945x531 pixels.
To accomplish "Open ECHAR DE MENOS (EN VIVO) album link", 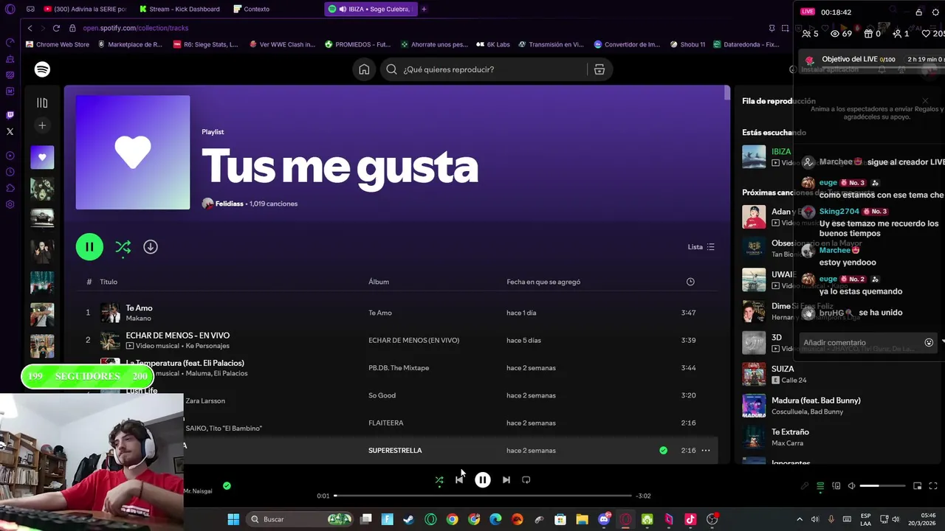I will (x=413, y=340).
